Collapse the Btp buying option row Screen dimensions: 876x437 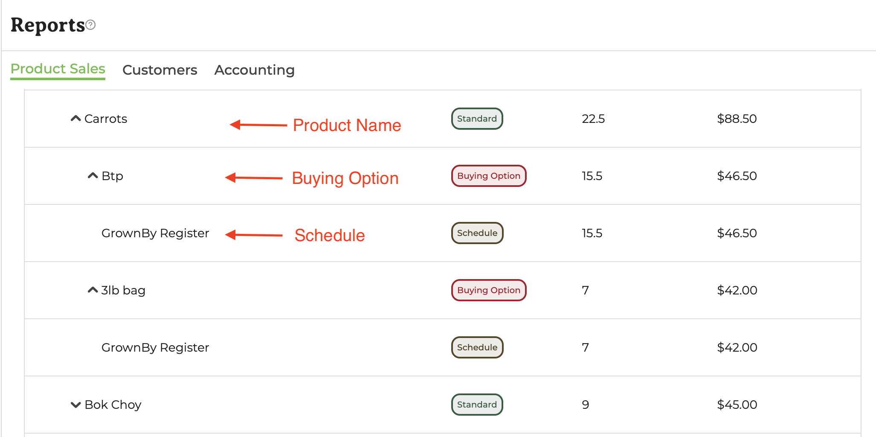93,176
